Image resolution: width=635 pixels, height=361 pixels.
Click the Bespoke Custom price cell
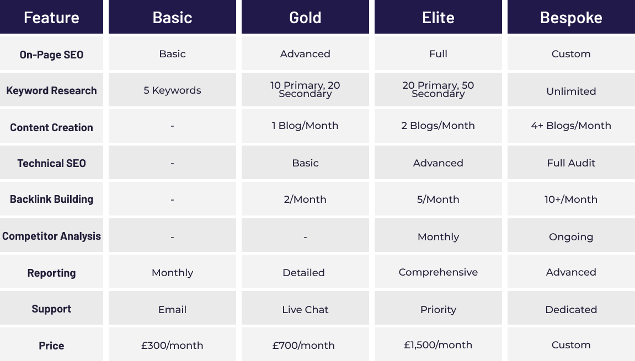(571, 345)
